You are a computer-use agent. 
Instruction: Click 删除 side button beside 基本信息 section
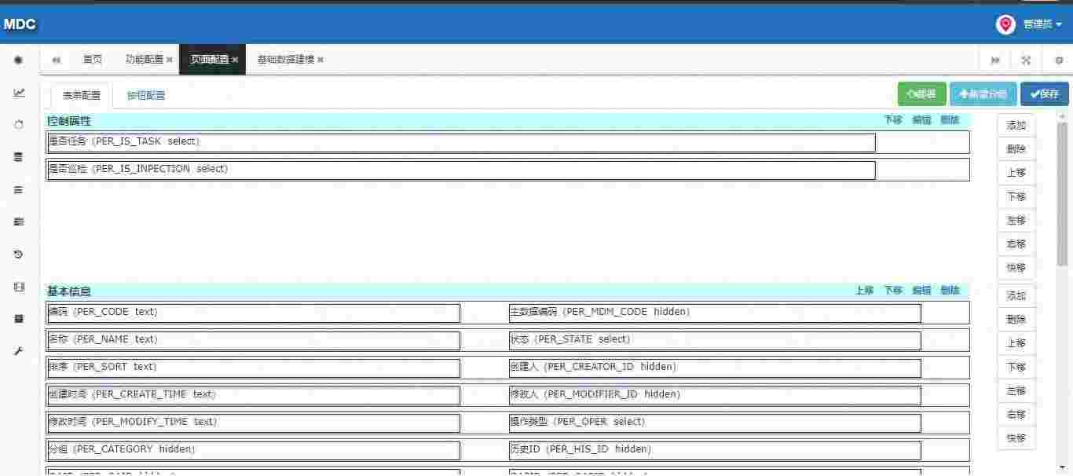[1016, 320]
